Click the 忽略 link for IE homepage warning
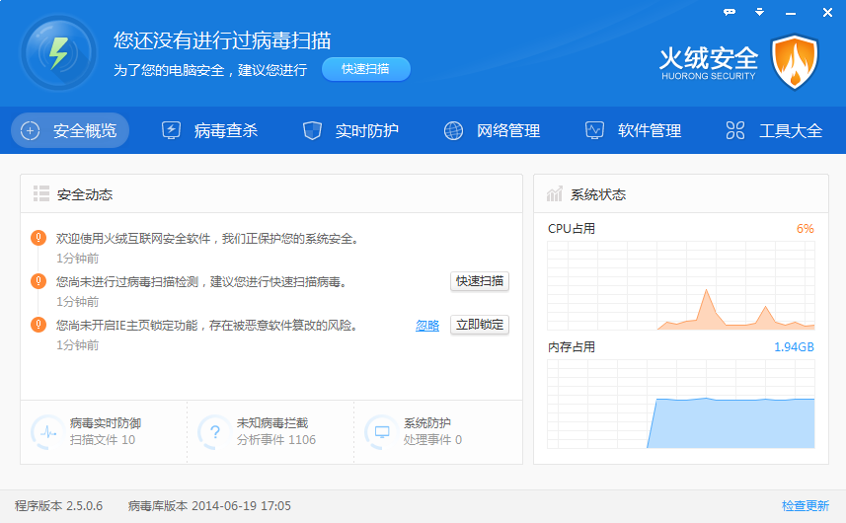This screenshot has width=846, height=523. pyautogui.click(x=426, y=326)
